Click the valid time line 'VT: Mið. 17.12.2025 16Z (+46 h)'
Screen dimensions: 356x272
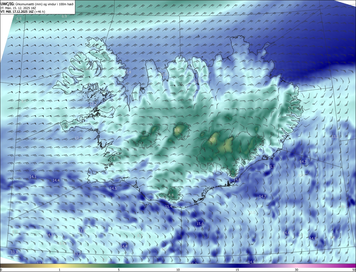[x=23, y=12]
